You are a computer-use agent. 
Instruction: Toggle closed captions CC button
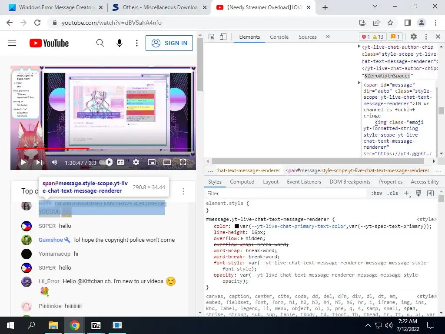(x=120, y=162)
